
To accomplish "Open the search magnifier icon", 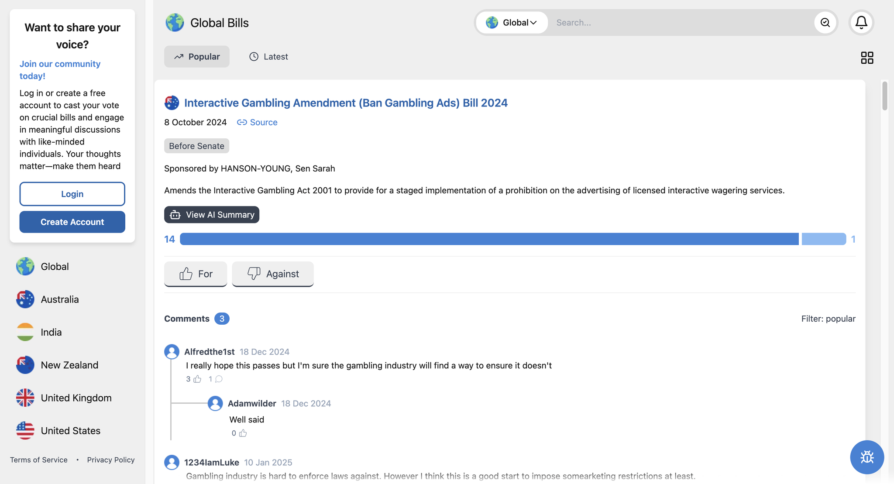I will [825, 22].
